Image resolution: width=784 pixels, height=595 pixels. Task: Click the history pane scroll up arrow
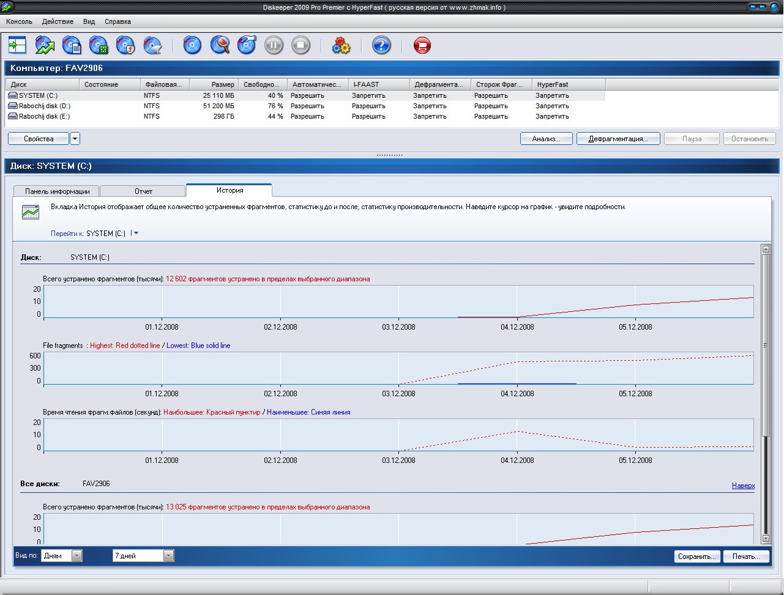(765, 249)
